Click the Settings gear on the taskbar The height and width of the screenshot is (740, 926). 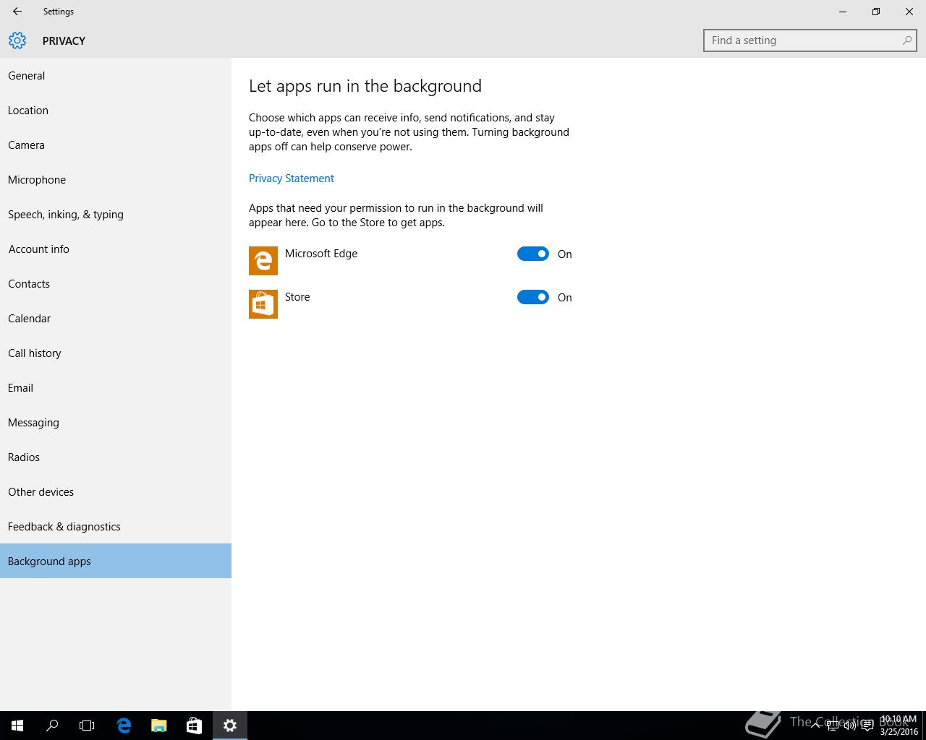230,726
